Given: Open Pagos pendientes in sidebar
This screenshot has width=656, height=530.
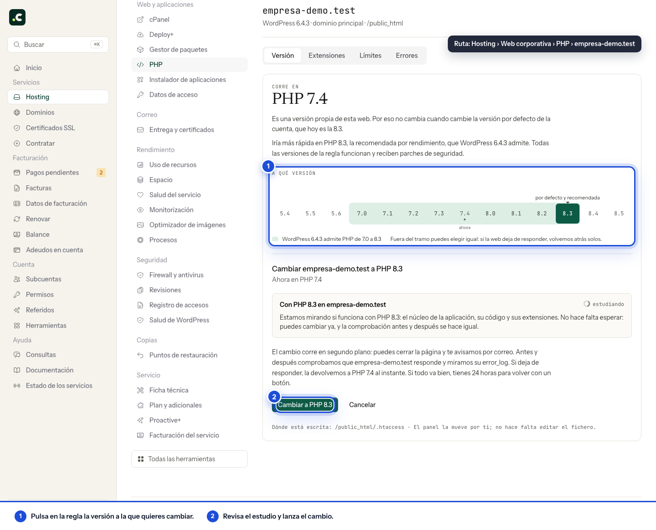Looking at the screenshot, I should [x=58, y=173].
